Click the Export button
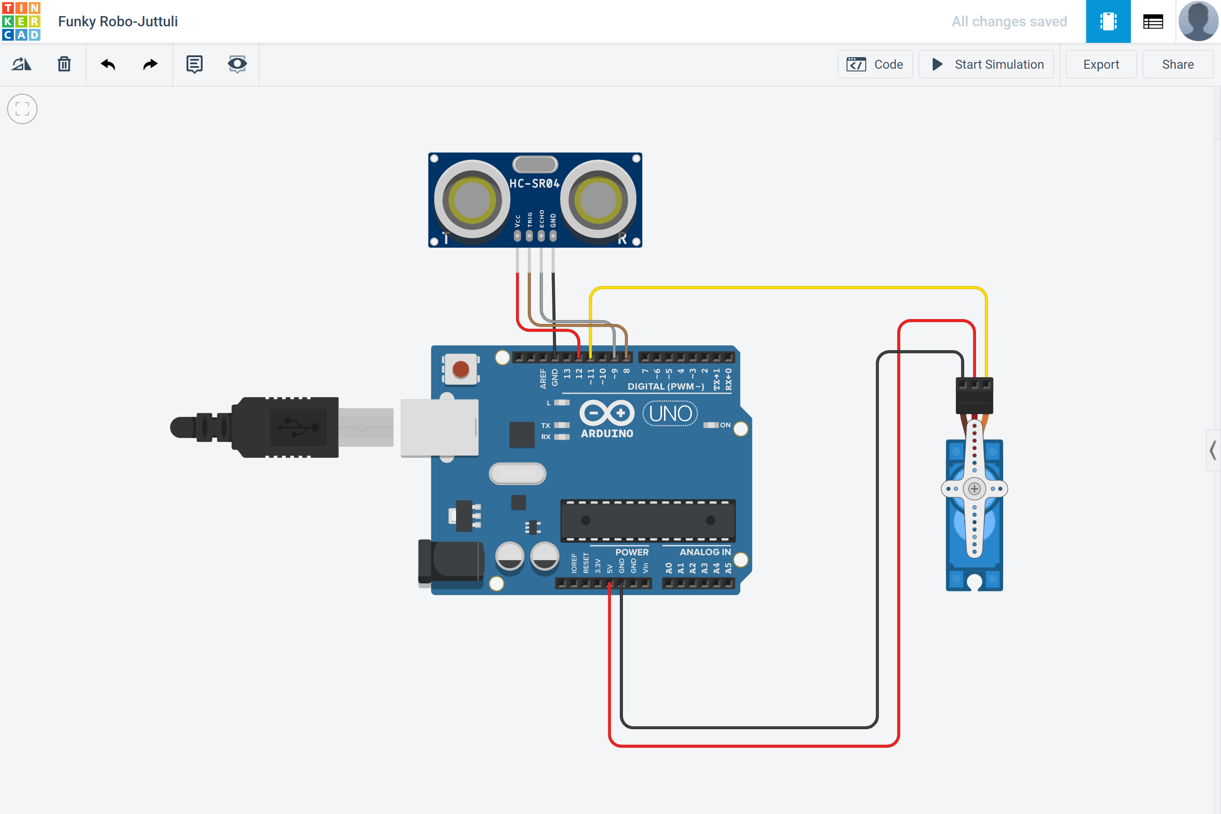Viewport: 1221px width, 814px height. coord(1100,63)
